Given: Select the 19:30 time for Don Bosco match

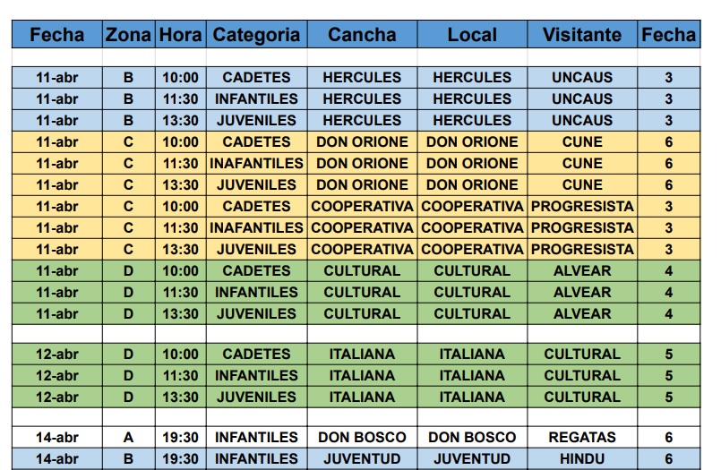Looking at the screenshot, I should tap(180, 438).
